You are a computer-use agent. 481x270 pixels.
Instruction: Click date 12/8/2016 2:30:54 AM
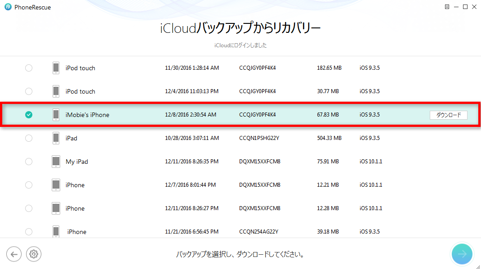(191, 115)
